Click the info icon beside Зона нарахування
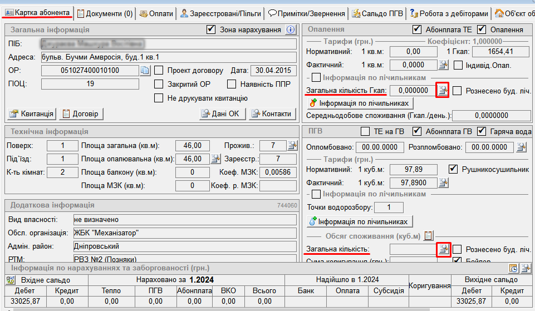Viewport: 535px width, 311px height. tap(290, 29)
